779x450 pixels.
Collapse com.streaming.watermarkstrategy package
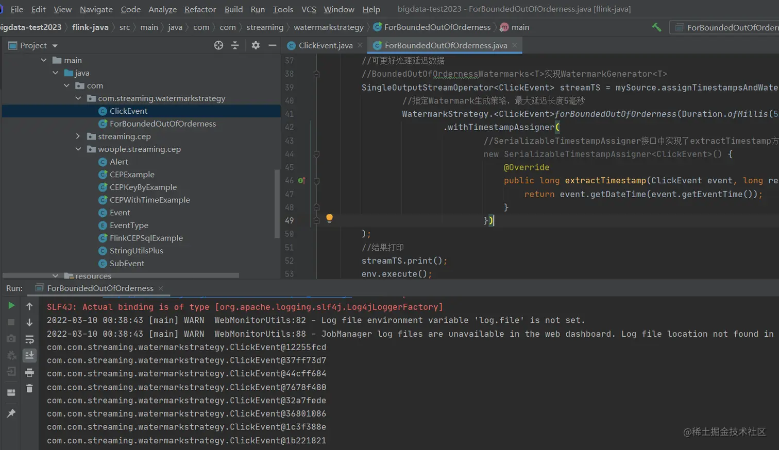coord(78,98)
